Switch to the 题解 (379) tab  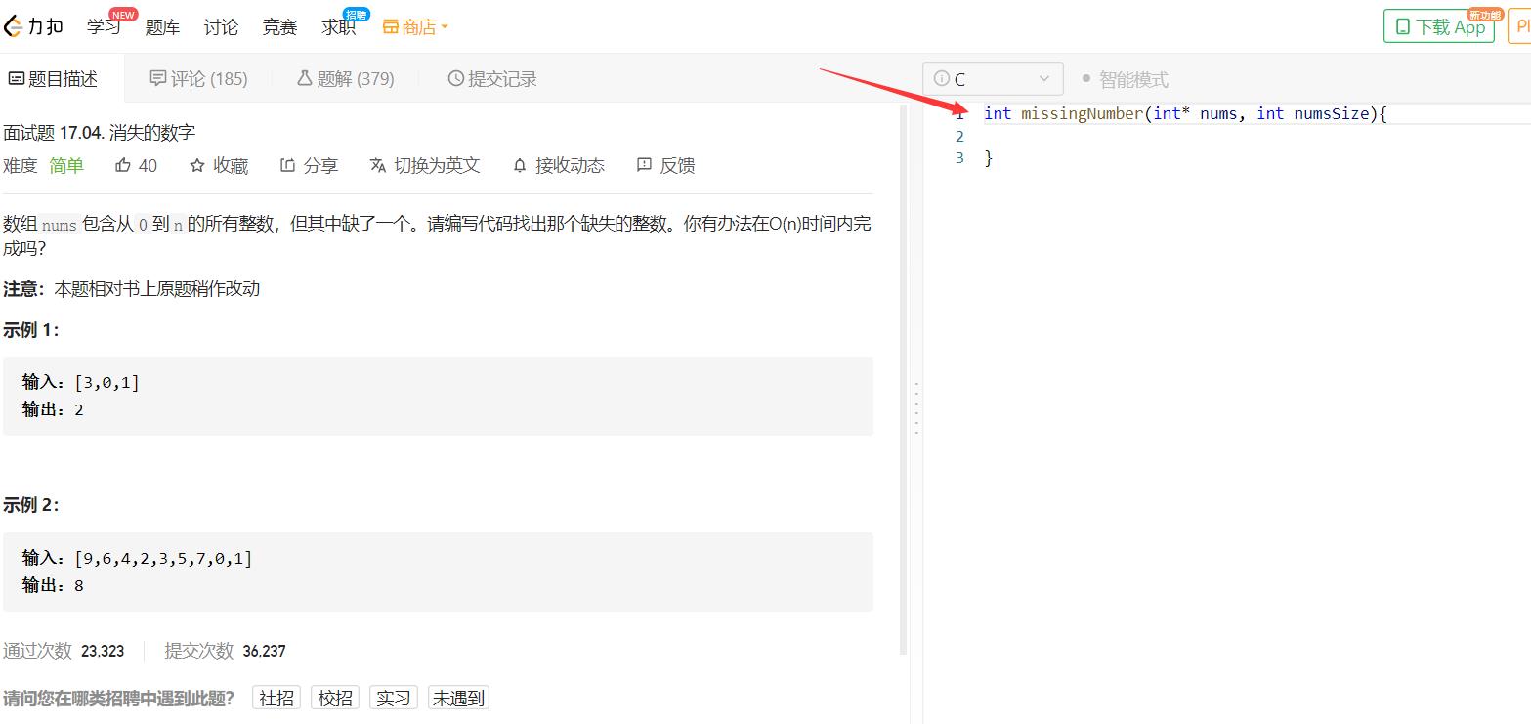[x=345, y=79]
